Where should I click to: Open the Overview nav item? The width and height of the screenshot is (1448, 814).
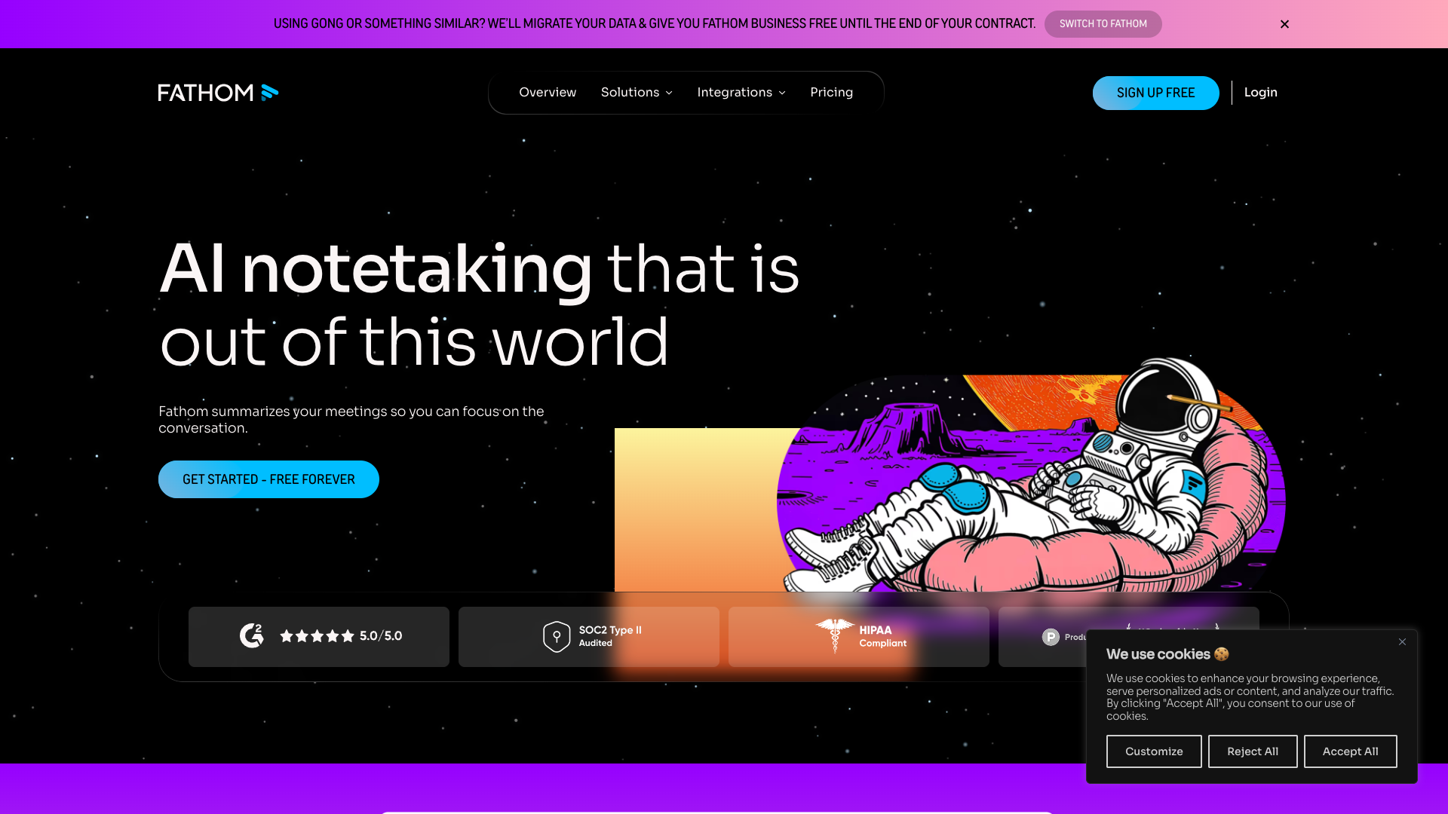point(548,93)
